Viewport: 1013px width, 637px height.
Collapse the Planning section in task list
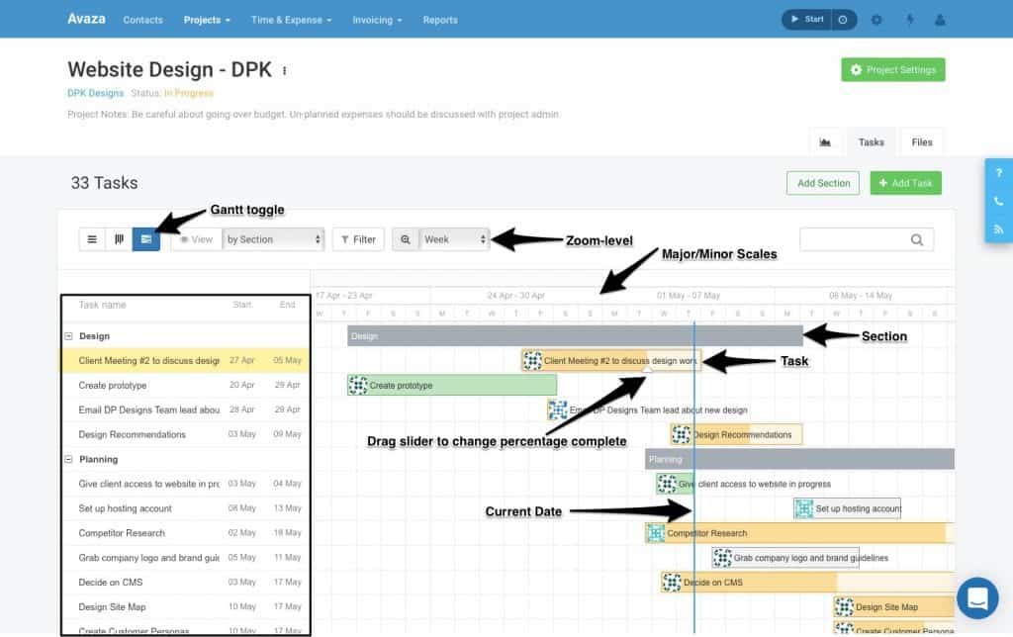click(68, 459)
